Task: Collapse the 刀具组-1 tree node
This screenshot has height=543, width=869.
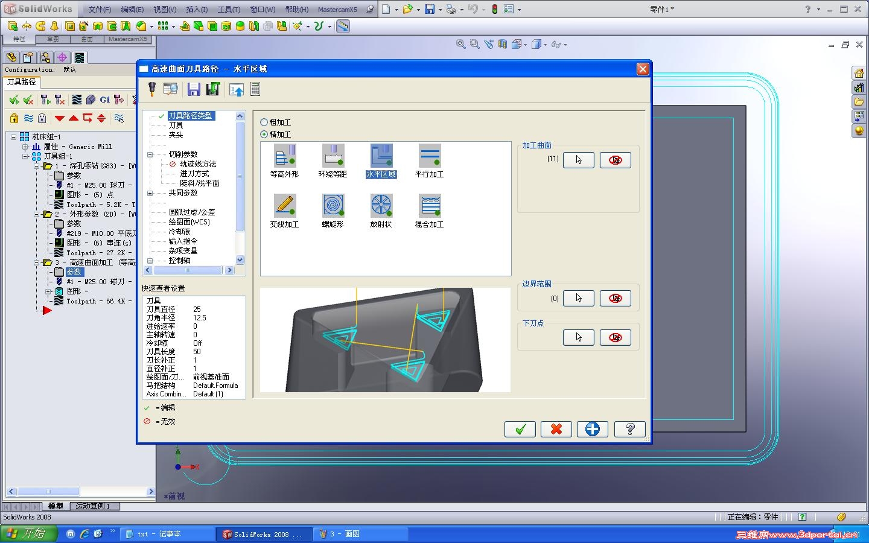Action: coord(25,156)
